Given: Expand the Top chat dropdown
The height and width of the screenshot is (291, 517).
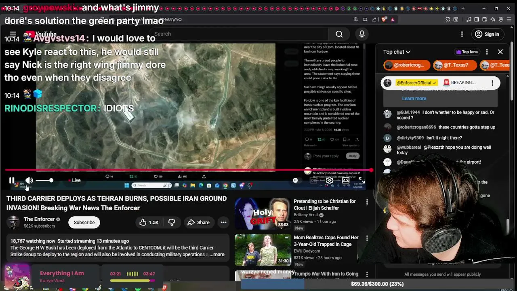Looking at the screenshot, I should [x=397, y=52].
